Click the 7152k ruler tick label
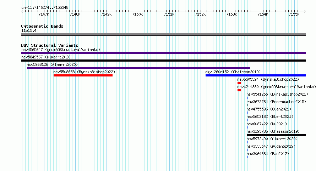This screenshot has height=171, width=316. coord(200,14)
